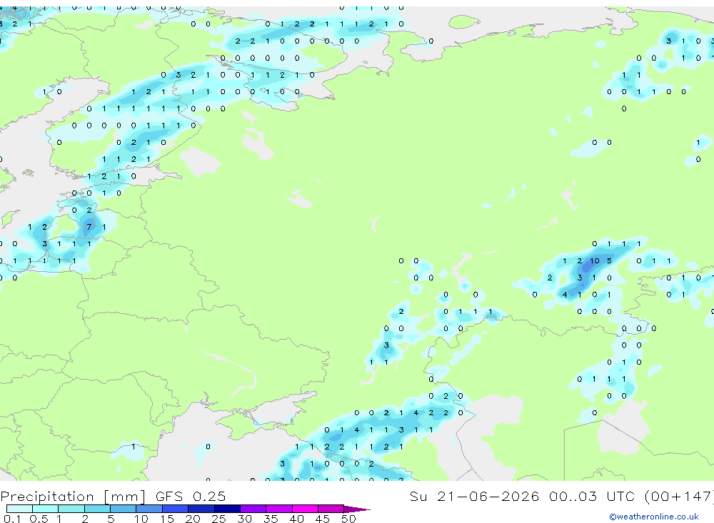Viewport: 714px width, 523px height.
Task: Click the Precipitation [mm] GFS 0.25 title
Action: 113,496
